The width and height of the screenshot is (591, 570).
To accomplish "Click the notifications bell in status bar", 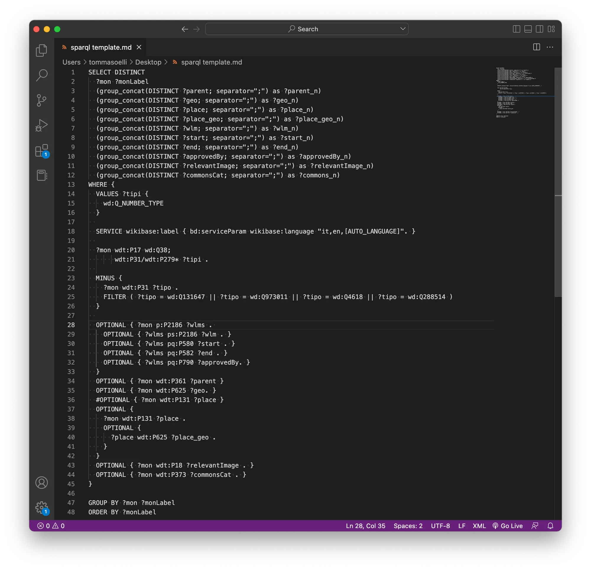I will pos(550,526).
